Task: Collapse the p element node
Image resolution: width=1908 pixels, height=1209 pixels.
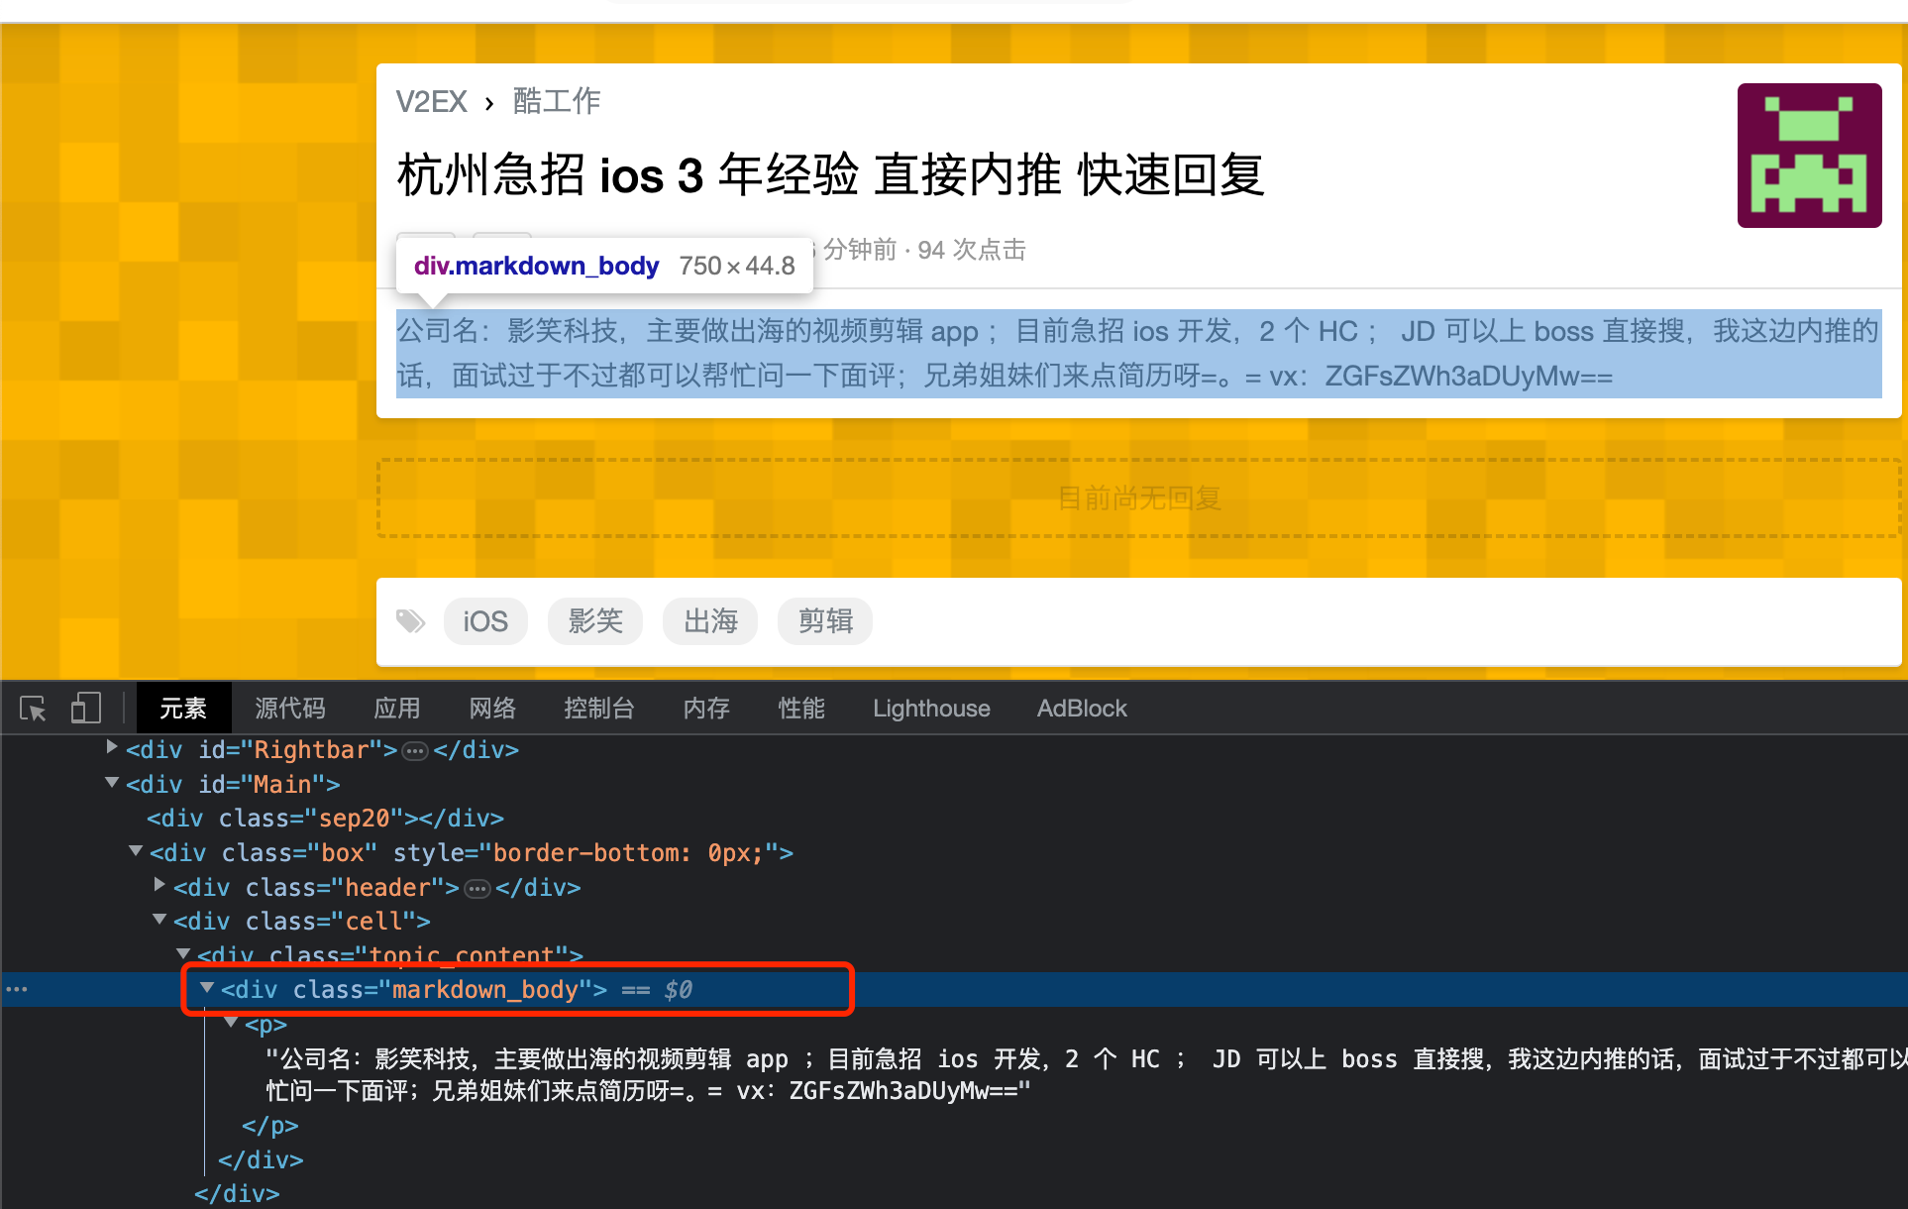Action: click(231, 1023)
